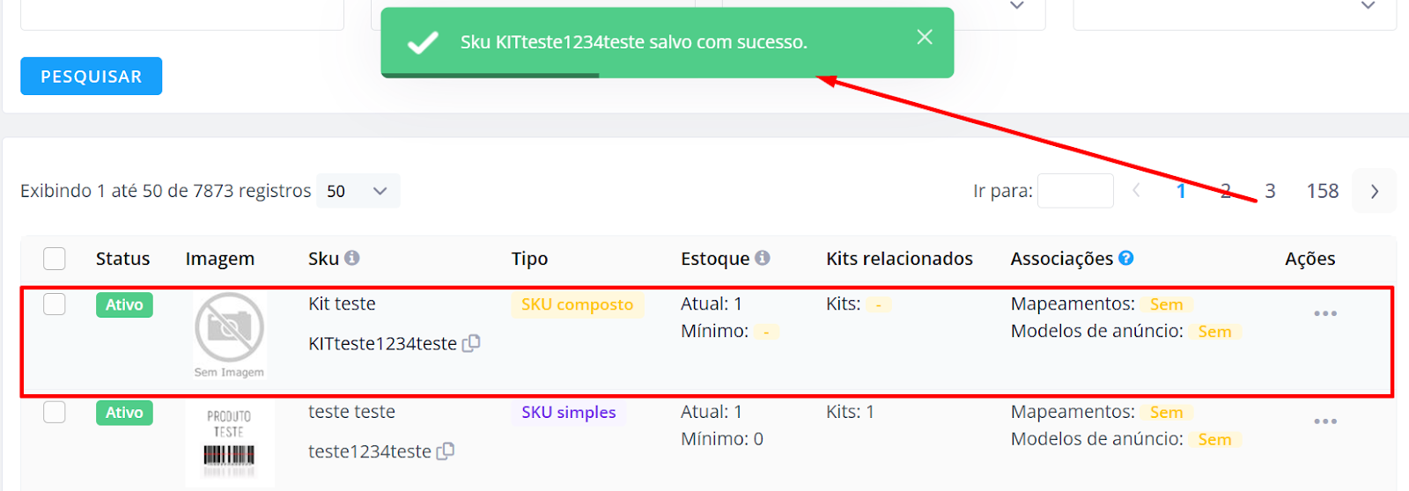Expand the middle filter dropdown chevron
This screenshot has width=1409, height=491.
(1016, 5)
